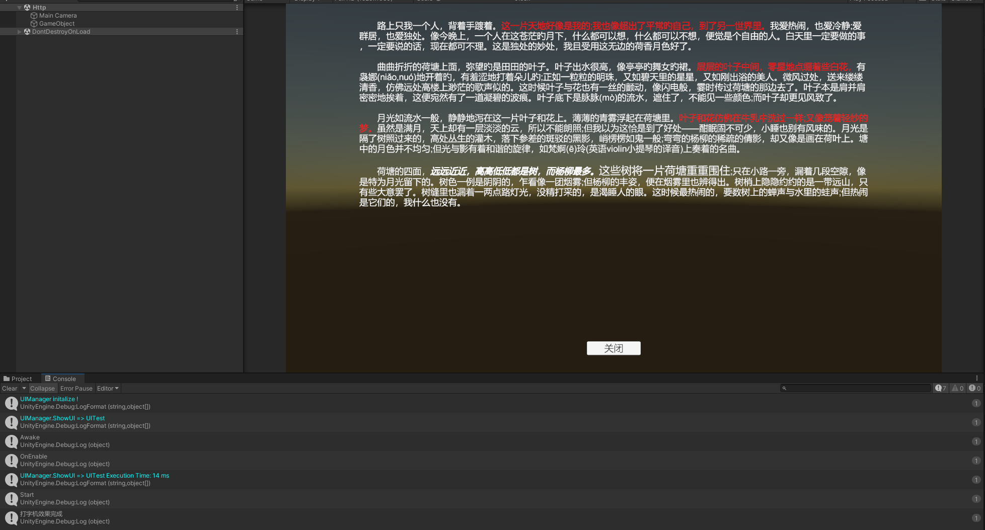This screenshot has height=530, width=985.
Task: Select the GameObject item in hierarchy
Action: (57, 24)
